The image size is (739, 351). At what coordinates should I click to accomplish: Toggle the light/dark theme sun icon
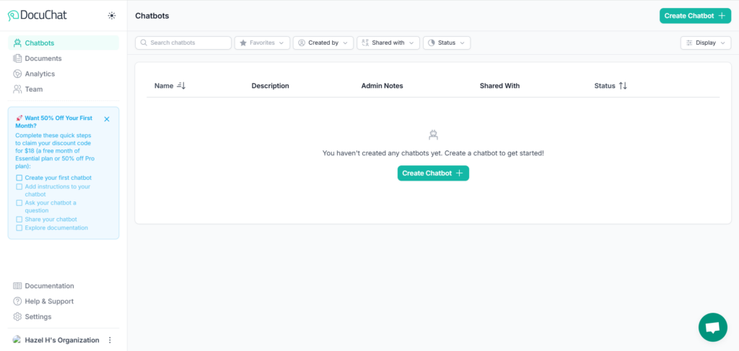point(111,15)
